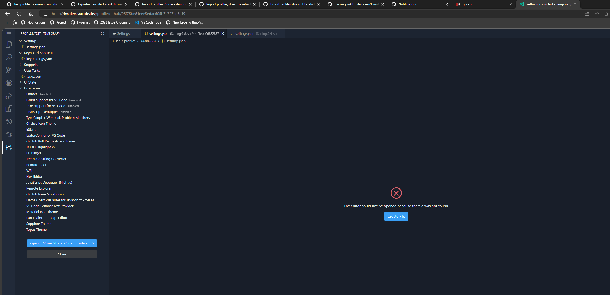Click the Create File button
The image size is (610, 295).
coord(396,216)
